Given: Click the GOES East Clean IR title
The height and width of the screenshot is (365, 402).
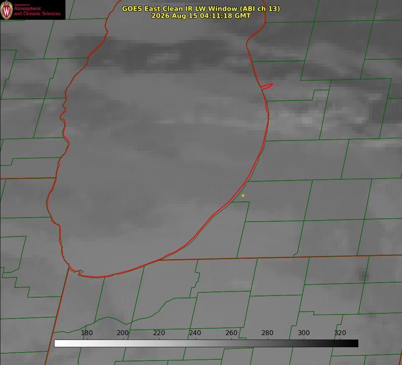Looking at the screenshot, I should coord(201,8).
